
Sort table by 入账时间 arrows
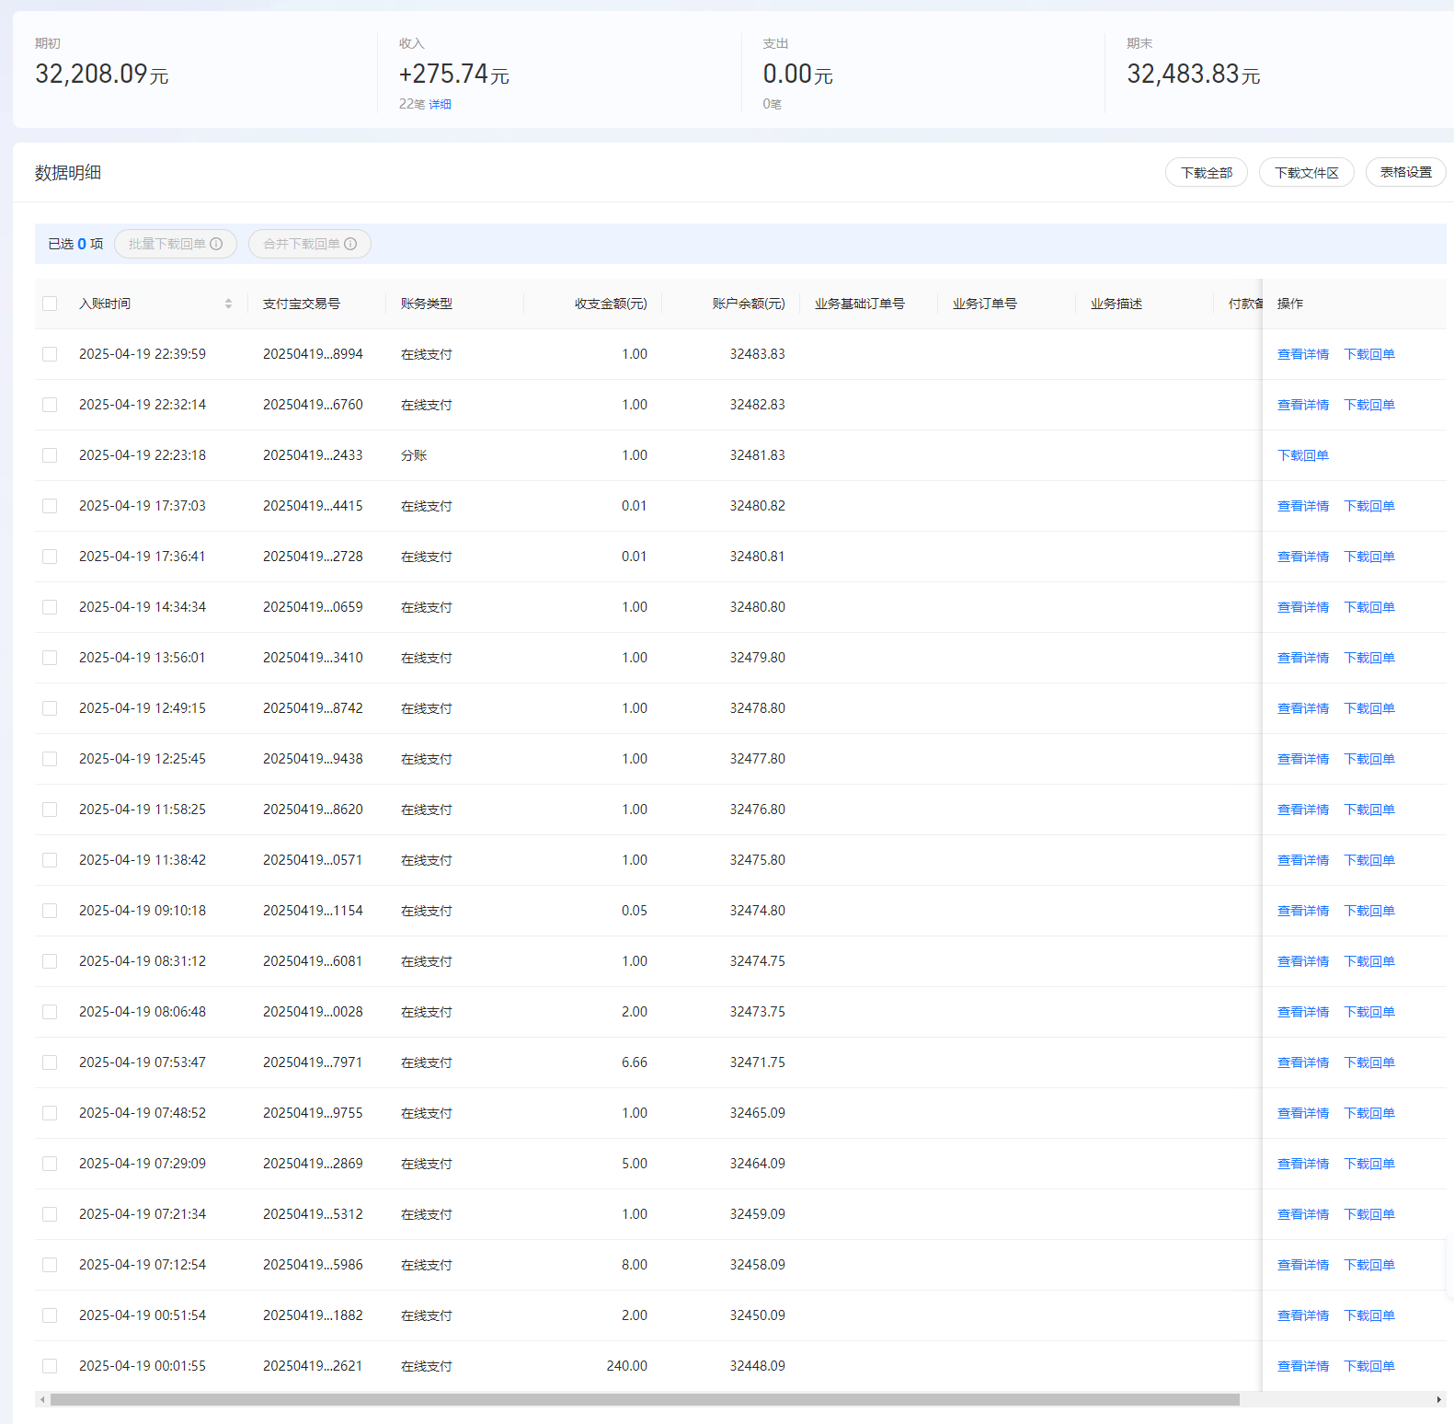coord(228,304)
